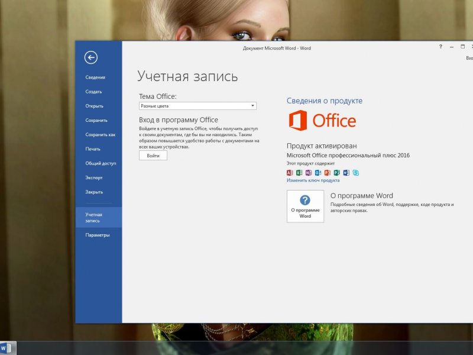The width and height of the screenshot is (473, 355).
Task: Click the Skype icon in product list
Action: point(356,173)
